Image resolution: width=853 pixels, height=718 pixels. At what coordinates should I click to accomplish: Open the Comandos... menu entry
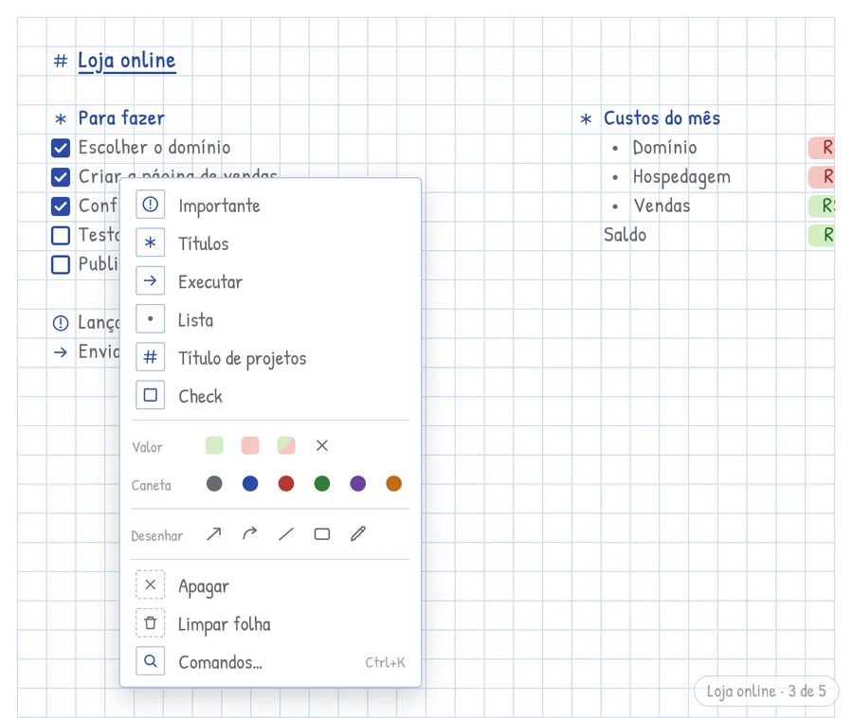270,661
